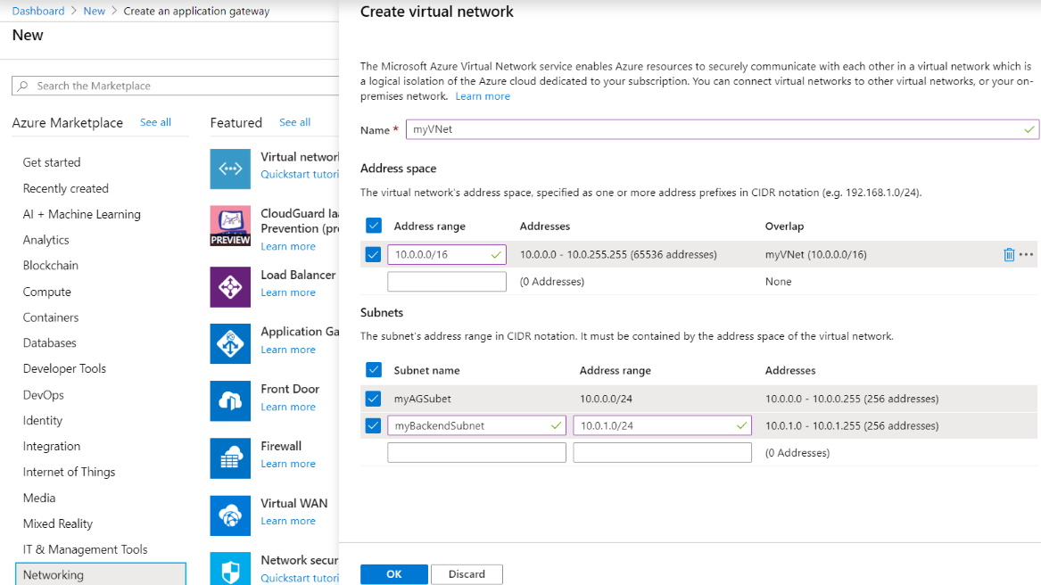The width and height of the screenshot is (1041, 585).
Task: Uncheck the myAGSubet subnet checkbox
Action: (x=374, y=399)
